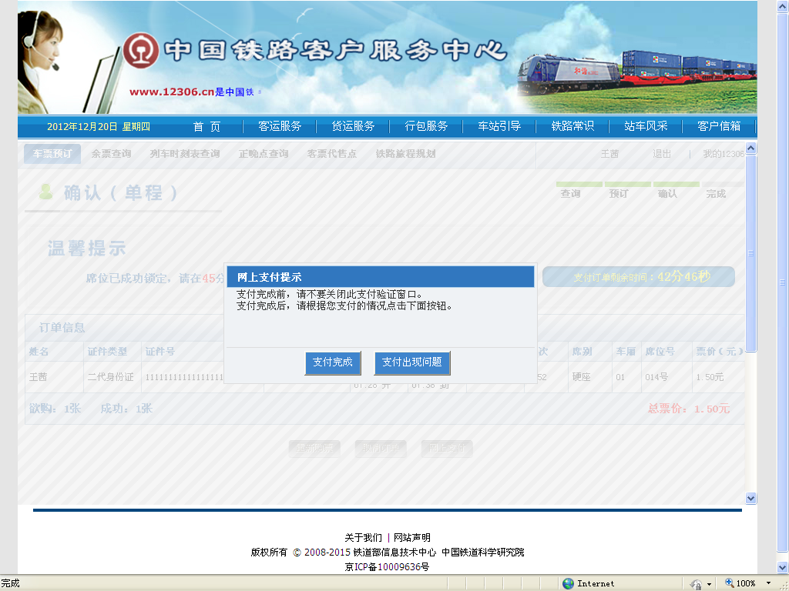
Task: Open the 客运服务 menu
Action: [x=279, y=126]
